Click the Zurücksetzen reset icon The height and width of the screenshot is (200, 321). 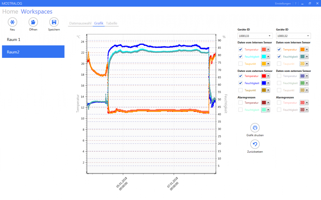click(x=255, y=144)
